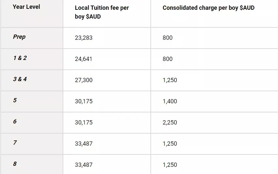Click the consolidated charge 2,250
Image resolution: width=278 pixels, height=174 pixels.
[x=170, y=123]
